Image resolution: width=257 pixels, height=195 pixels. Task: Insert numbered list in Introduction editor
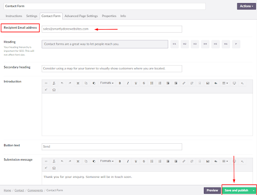pyautogui.click(x=160, y=83)
